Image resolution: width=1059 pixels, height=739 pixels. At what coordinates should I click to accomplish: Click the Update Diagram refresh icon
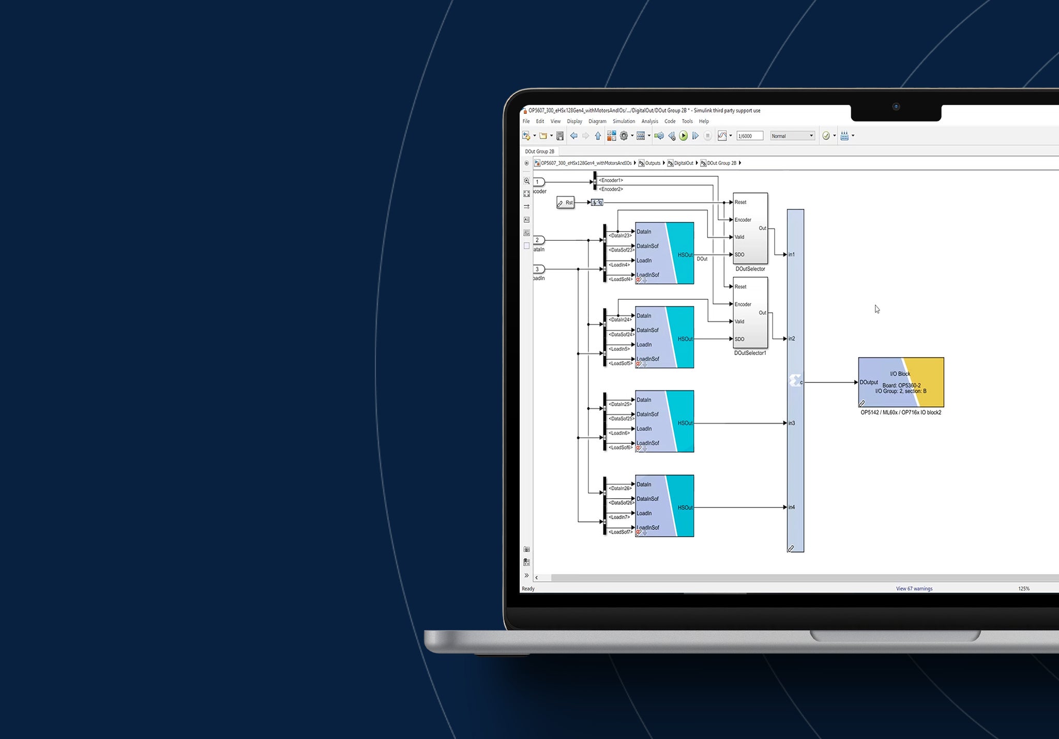click(659, 135)
